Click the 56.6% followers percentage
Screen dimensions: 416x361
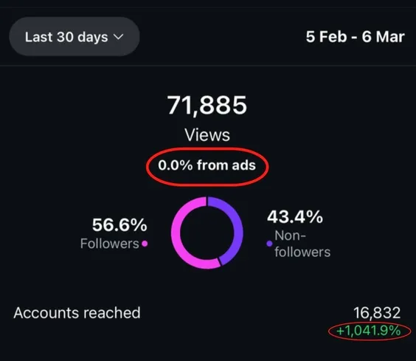pos(119,225)
